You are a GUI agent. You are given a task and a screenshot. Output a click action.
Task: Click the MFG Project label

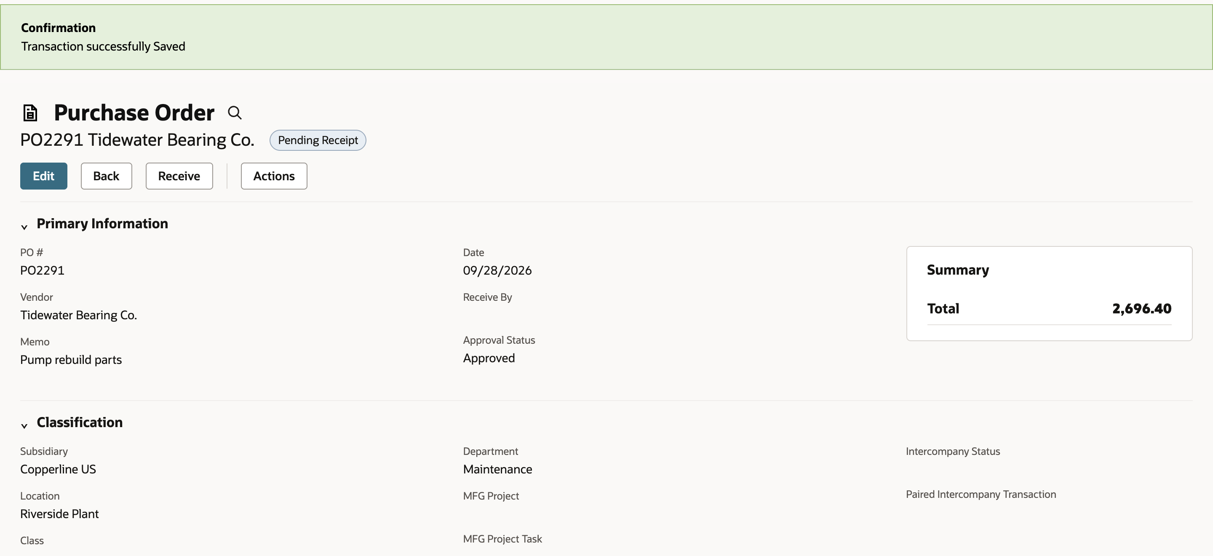491,496
